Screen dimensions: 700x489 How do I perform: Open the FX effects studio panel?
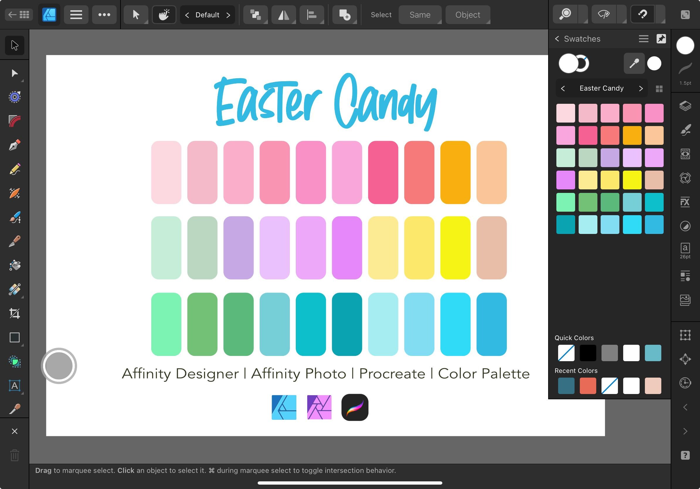(685, 202)
